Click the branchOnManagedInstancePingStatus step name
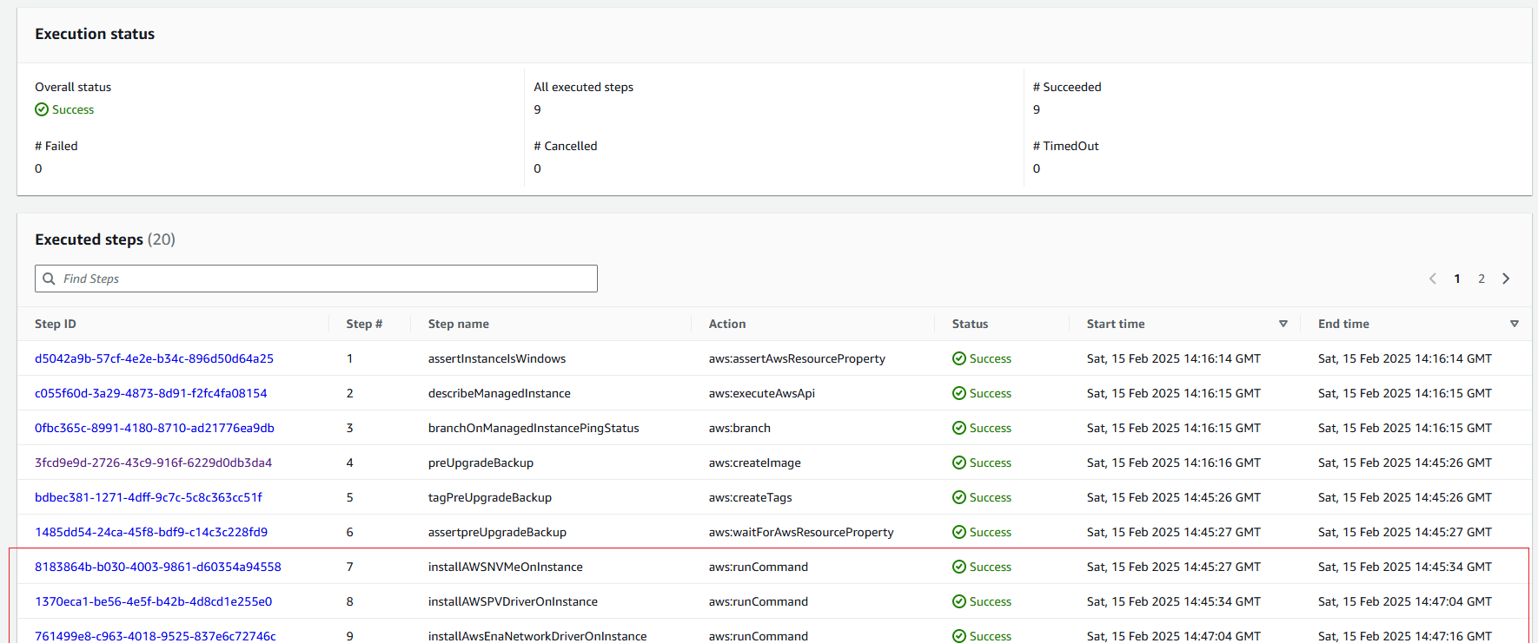 tap(534, 428)
